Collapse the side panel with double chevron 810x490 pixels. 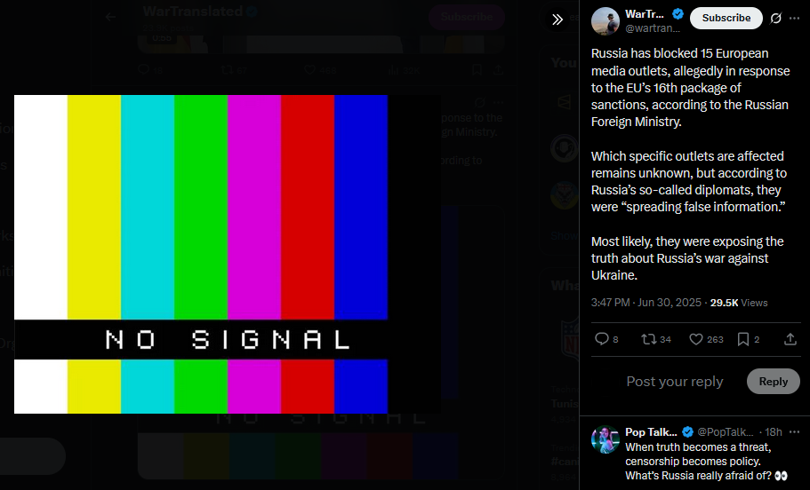[x=557, y=20]
